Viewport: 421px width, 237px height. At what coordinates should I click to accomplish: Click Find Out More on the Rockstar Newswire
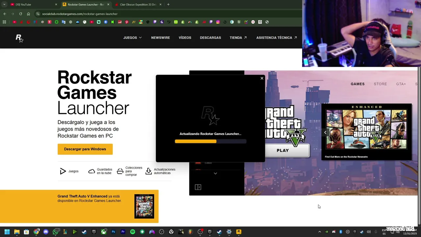click(x=346, y=157)
